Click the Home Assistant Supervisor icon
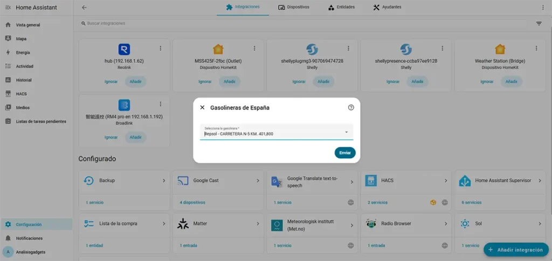This screenshot has height=261, width=552. point(465,180)
